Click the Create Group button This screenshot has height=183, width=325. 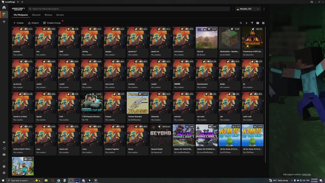tap(52, 23)
